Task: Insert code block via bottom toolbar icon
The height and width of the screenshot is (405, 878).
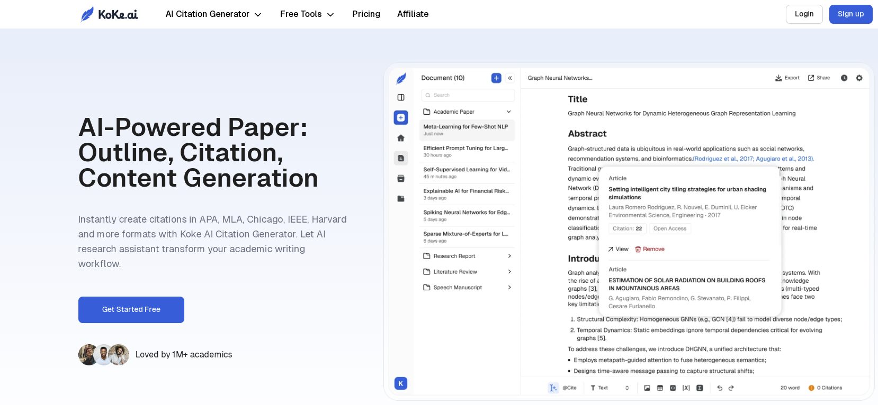Action: [x=673, y=388]
